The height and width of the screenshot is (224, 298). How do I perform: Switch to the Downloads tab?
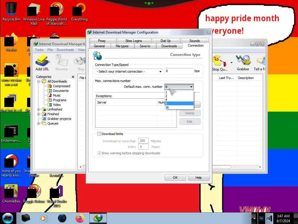pos(169,46)
